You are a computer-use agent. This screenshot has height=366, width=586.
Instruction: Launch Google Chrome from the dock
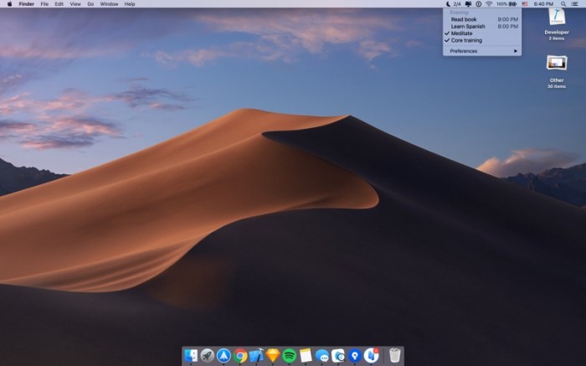pos(240,356)
